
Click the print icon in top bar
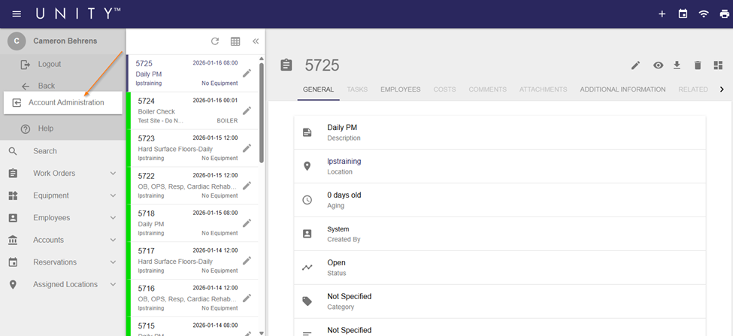[724, 14]
